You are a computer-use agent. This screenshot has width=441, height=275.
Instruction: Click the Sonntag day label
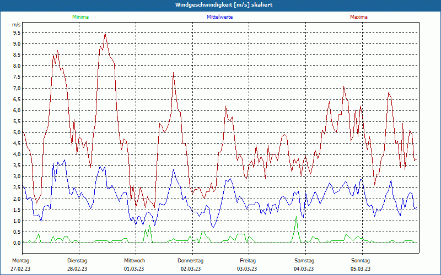361,261
